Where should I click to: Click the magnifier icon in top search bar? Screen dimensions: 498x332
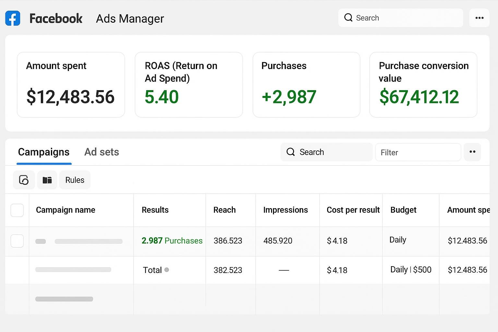[x=348, y=18]
